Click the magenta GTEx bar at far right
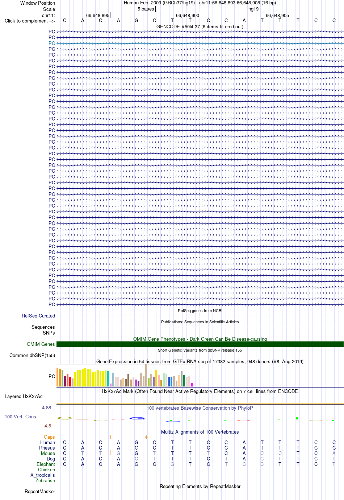344x500 pixels. (192, 385)
